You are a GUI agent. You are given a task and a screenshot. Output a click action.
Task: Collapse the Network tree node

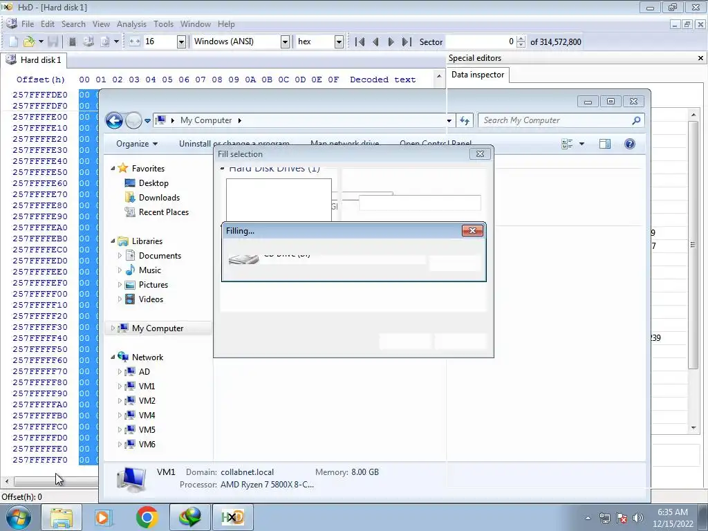tap(113, 357)
